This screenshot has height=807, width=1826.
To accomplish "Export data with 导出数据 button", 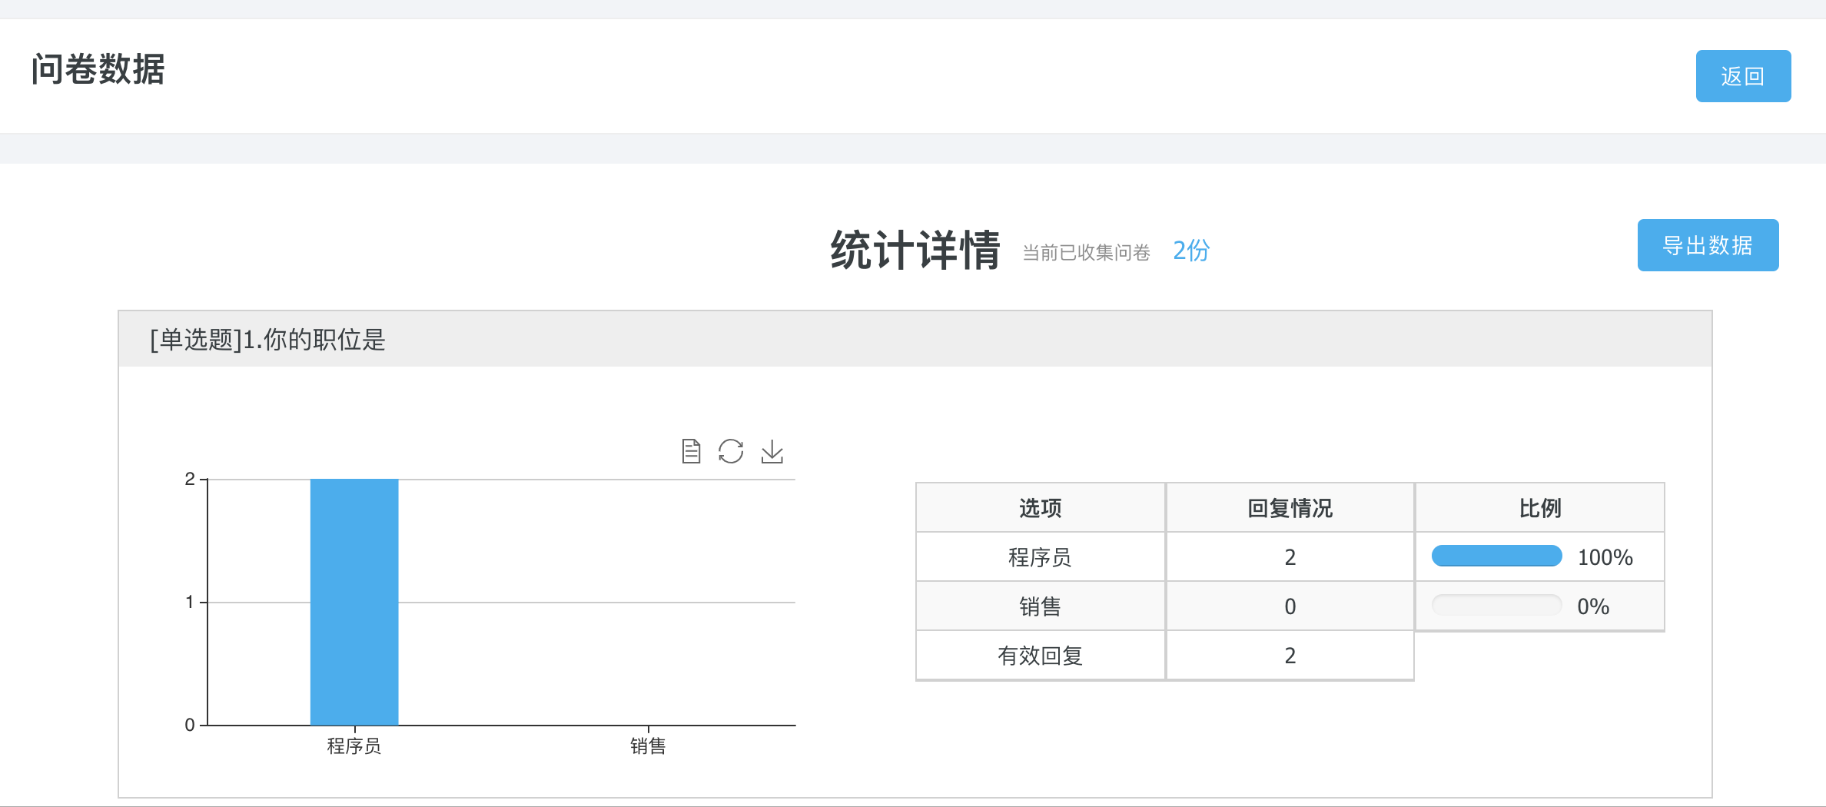I will click(1707, 245).
